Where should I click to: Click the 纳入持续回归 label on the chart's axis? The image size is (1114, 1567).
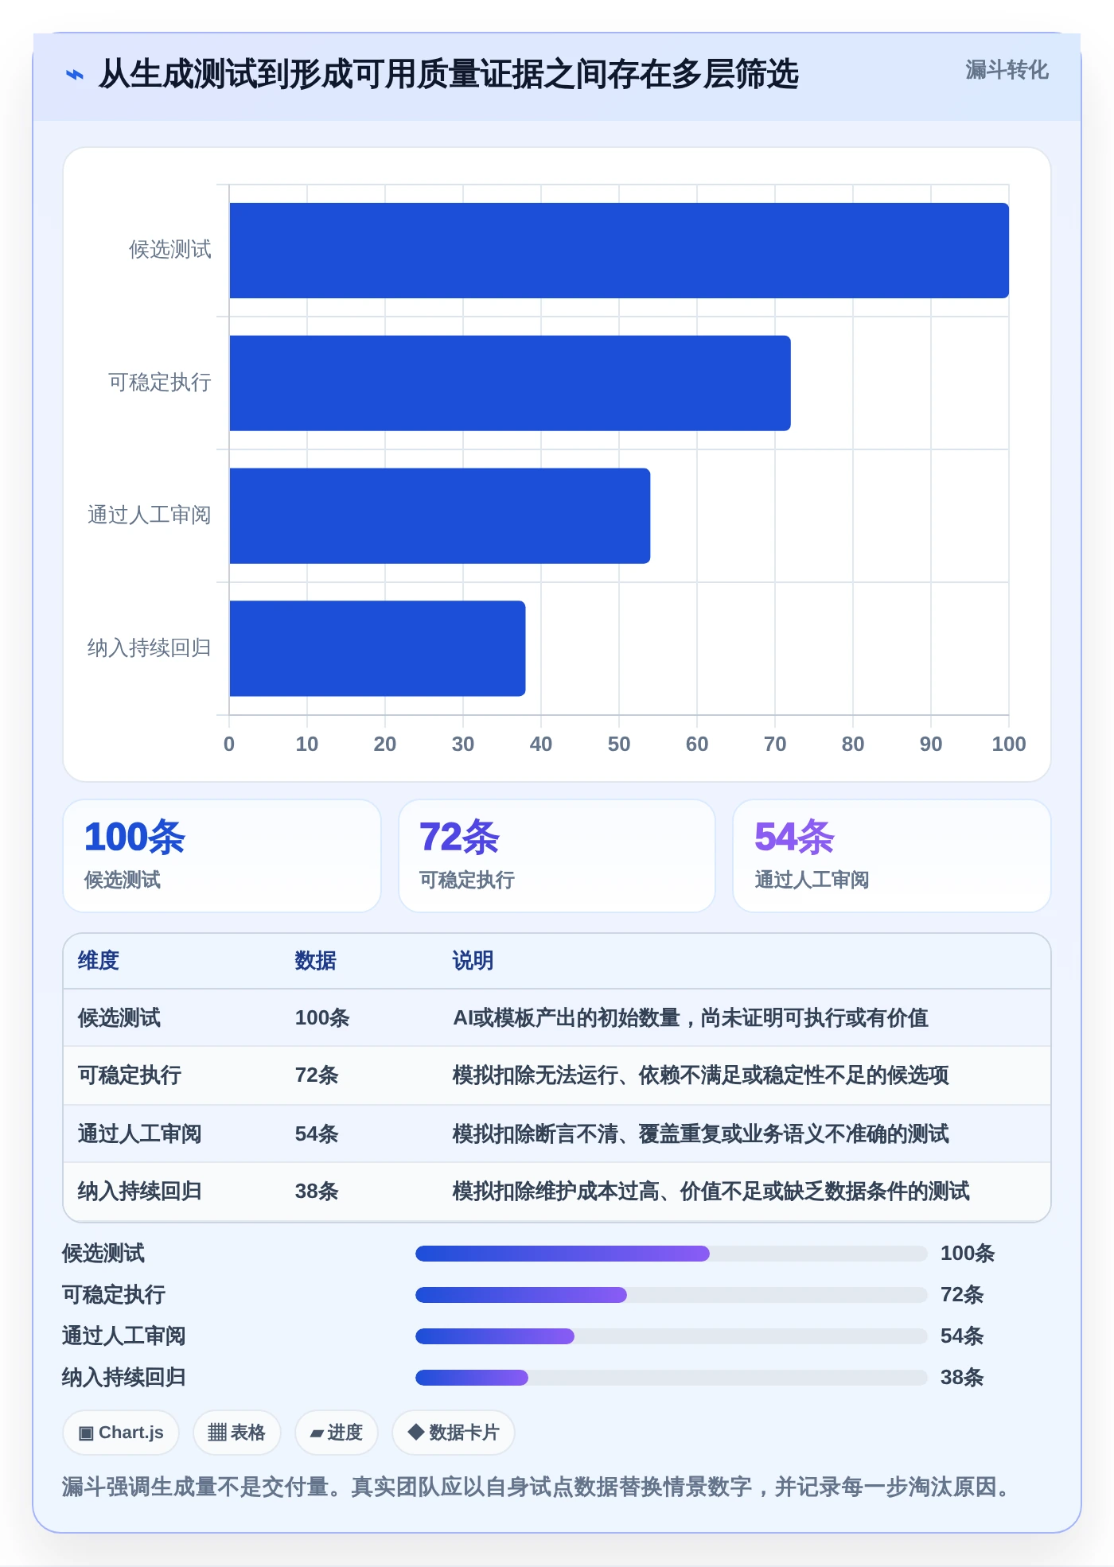click(x=150, y=648)
